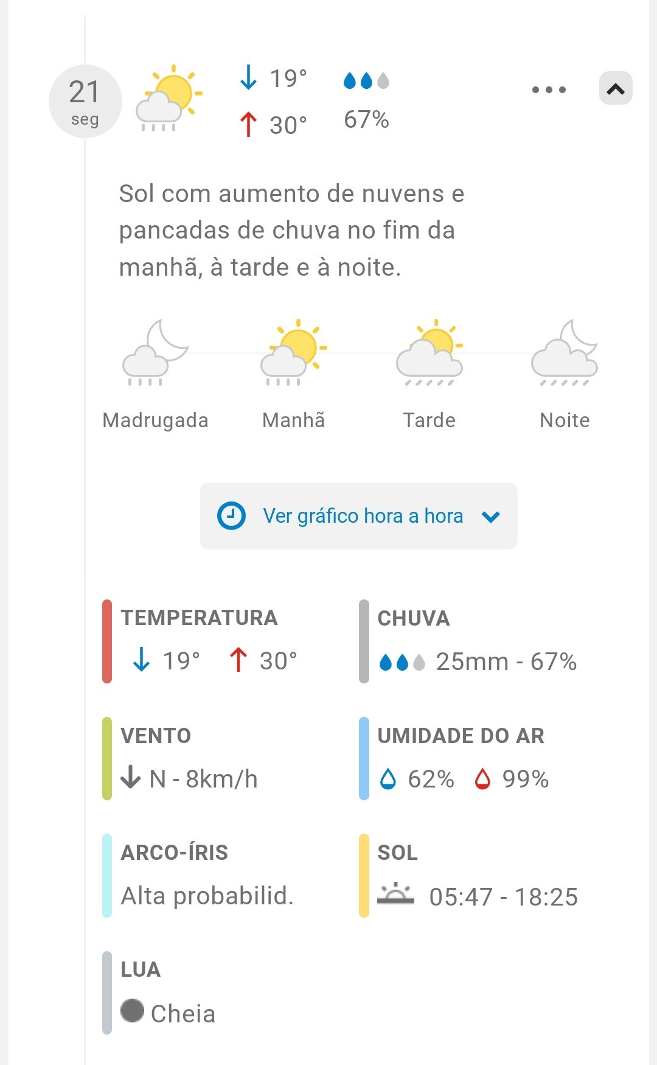Select the Tarde rainy sun icon
The width and height of the screenshot is (657, 1065).
pos(429,353)
